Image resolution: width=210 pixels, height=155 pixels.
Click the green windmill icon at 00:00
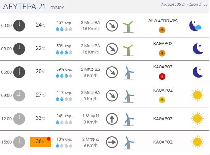tap(128, 27)
